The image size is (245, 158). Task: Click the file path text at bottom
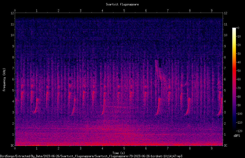pos(91,156)
